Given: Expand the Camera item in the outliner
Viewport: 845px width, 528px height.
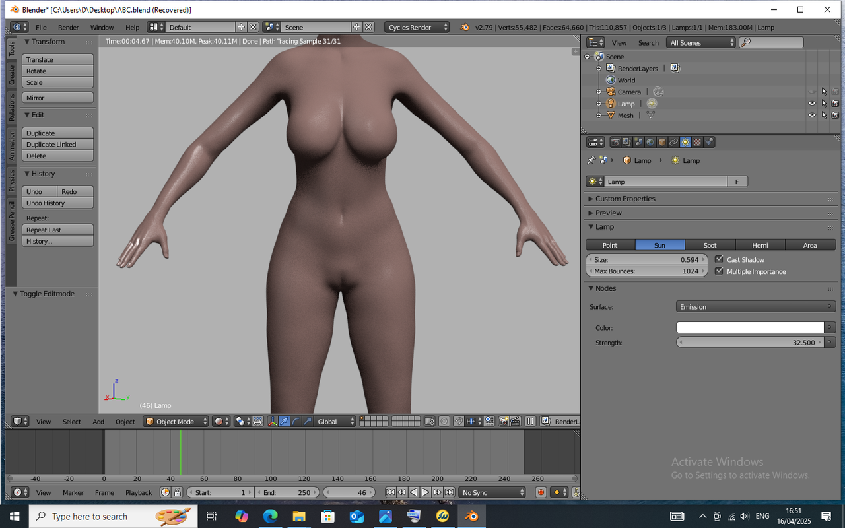Looking at the screenshot, I should coord(599,92).
